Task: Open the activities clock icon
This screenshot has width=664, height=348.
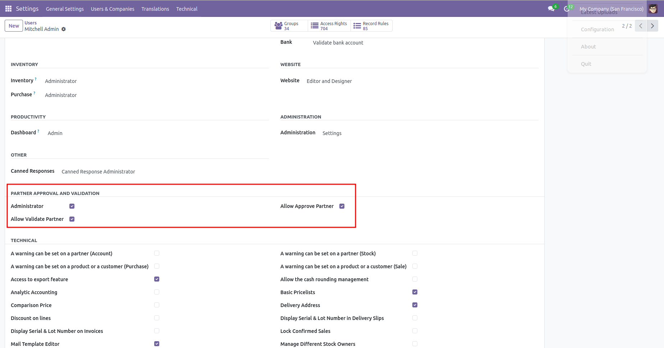Action: point(567,9)
